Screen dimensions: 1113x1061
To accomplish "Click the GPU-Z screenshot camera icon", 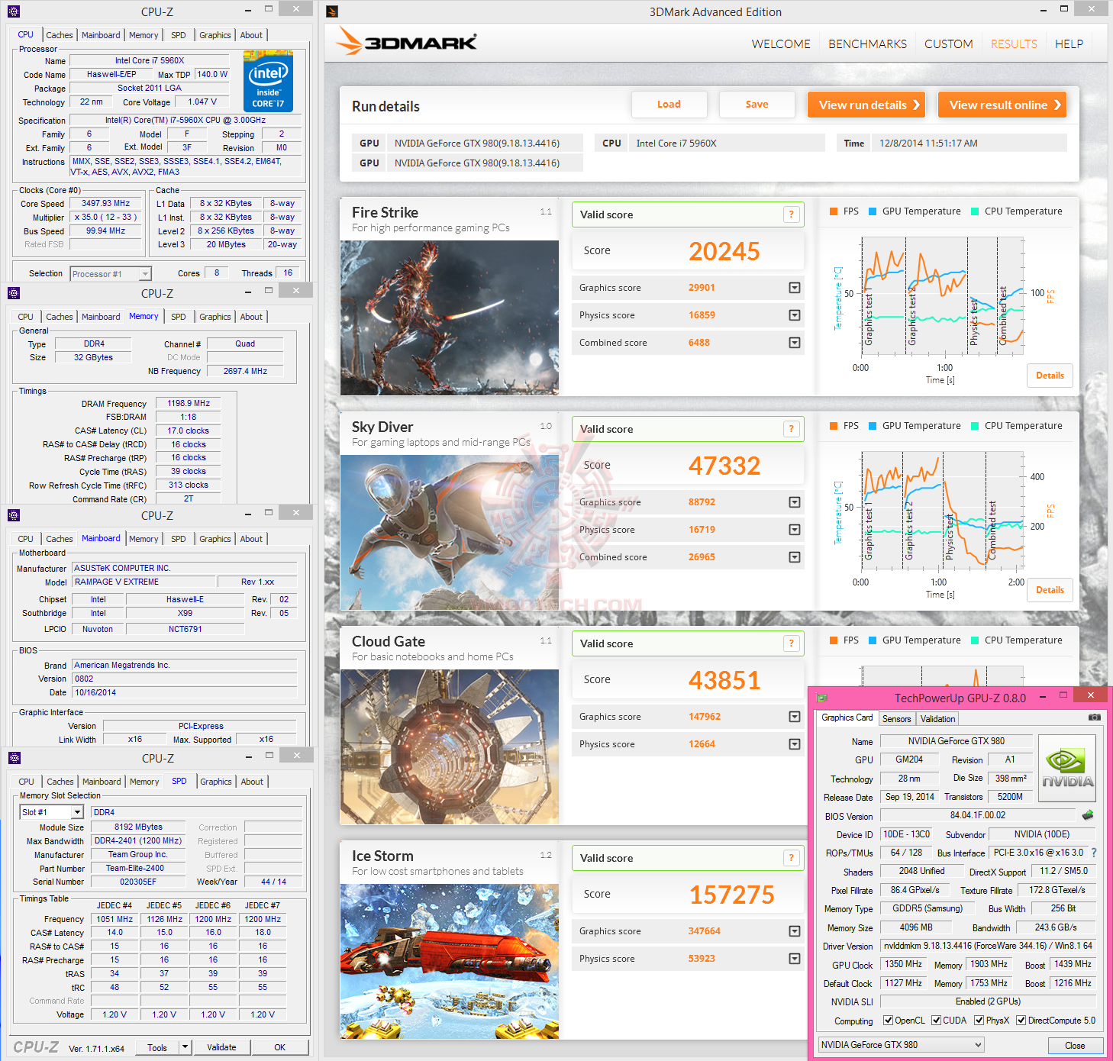I will pos(1094,718).
